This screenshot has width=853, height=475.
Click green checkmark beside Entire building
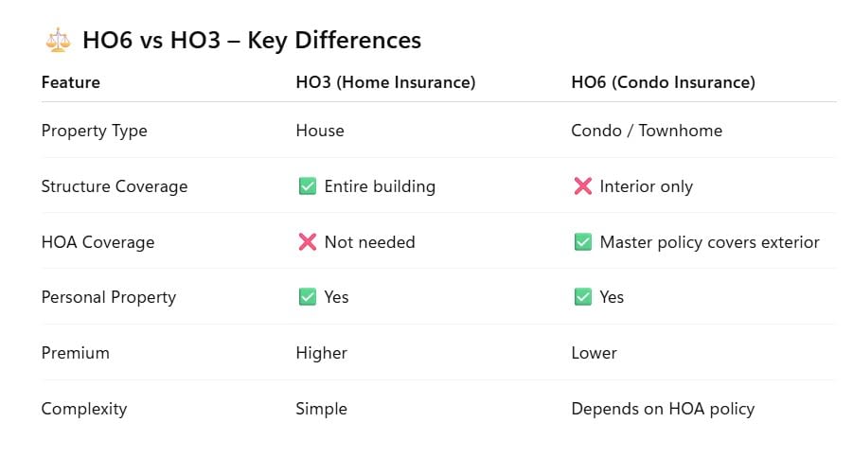tap(308, 185)
